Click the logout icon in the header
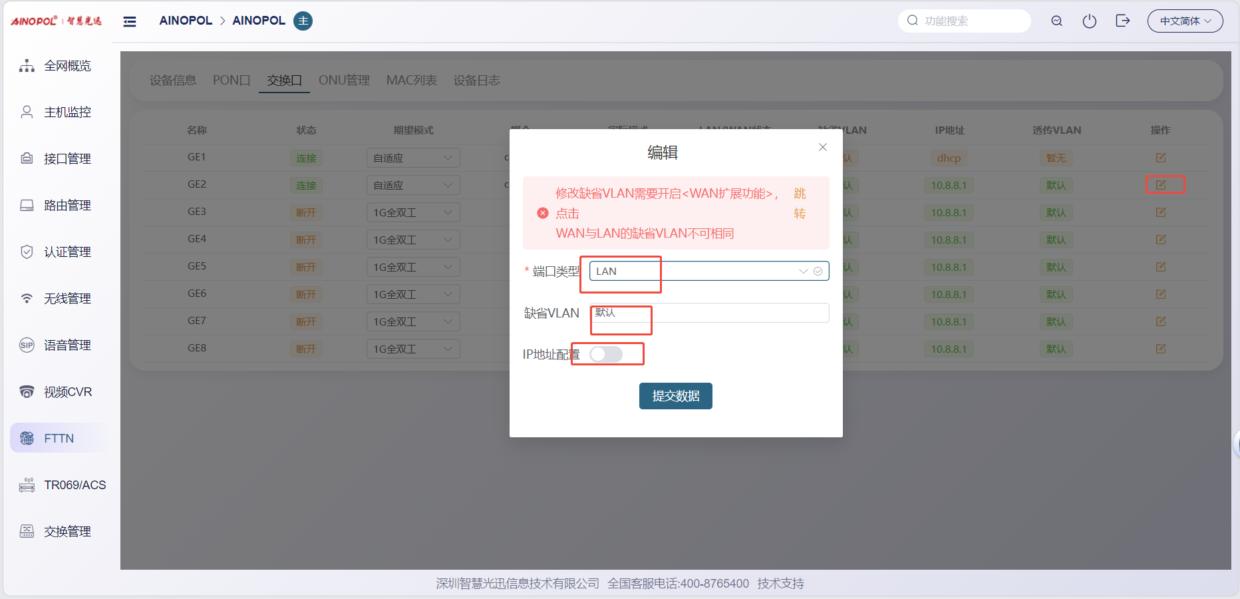 point(1122,21)
